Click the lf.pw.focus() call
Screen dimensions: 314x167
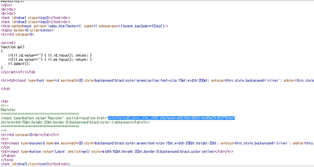click(x=60, y=59)
